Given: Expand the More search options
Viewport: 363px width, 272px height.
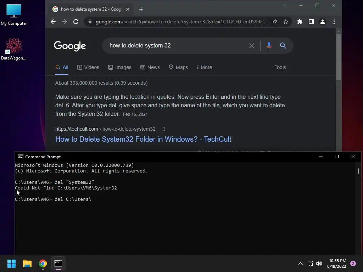Looking at the screenshot, I should [204, 67].
